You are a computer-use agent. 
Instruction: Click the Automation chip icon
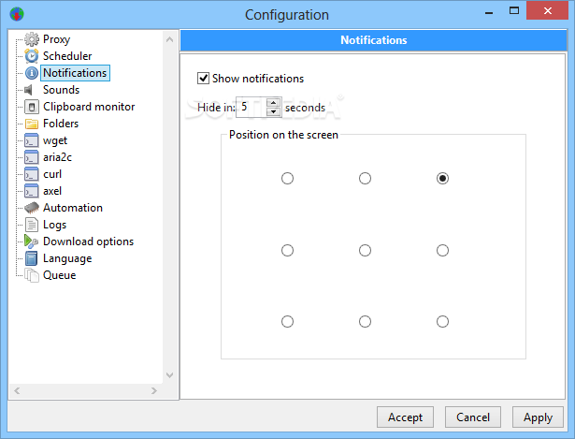pos(32,208)
